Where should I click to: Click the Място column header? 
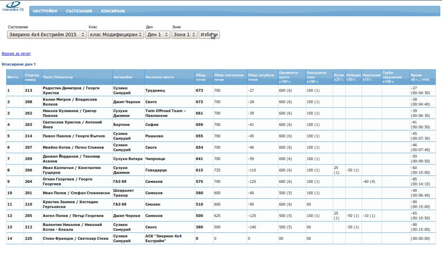tap(13, 77)
